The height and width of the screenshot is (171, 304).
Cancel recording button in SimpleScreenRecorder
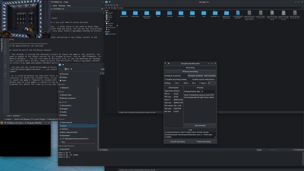[177, 142]
